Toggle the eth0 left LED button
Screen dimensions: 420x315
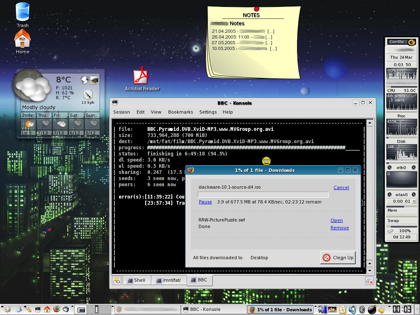tap(390, 168)
